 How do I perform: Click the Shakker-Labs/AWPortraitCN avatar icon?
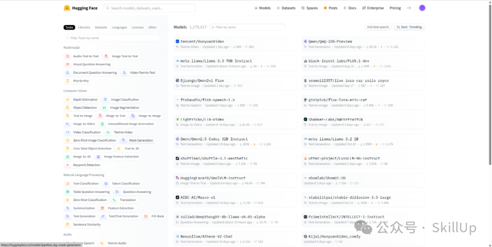305,119
